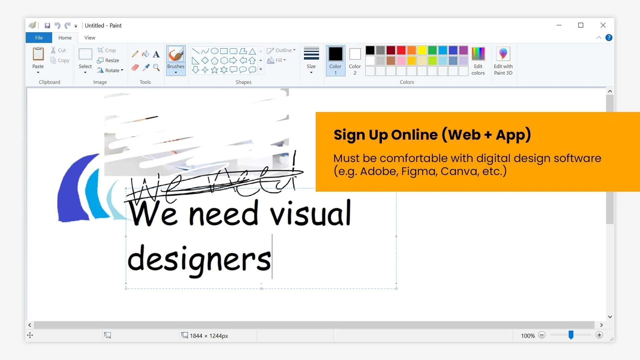This screenshot has width=640, height=360.
Task: Select the Eraser tool
Action: (135, 67)
